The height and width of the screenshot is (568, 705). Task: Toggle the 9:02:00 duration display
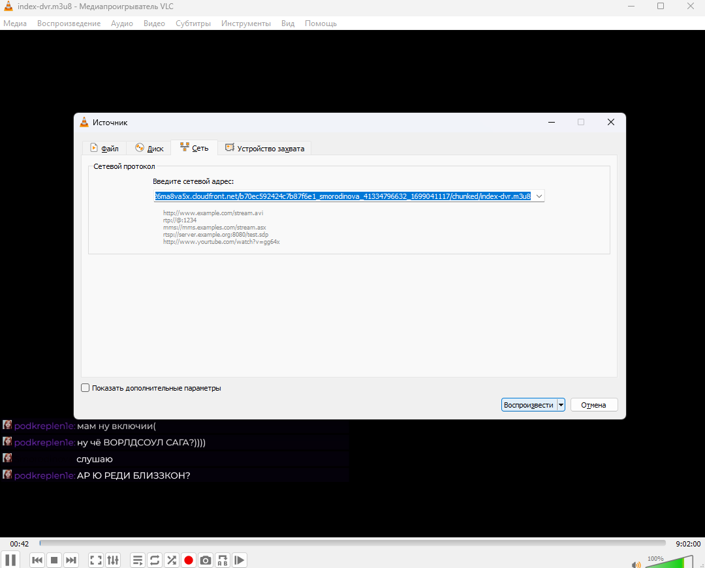point(688,544)
